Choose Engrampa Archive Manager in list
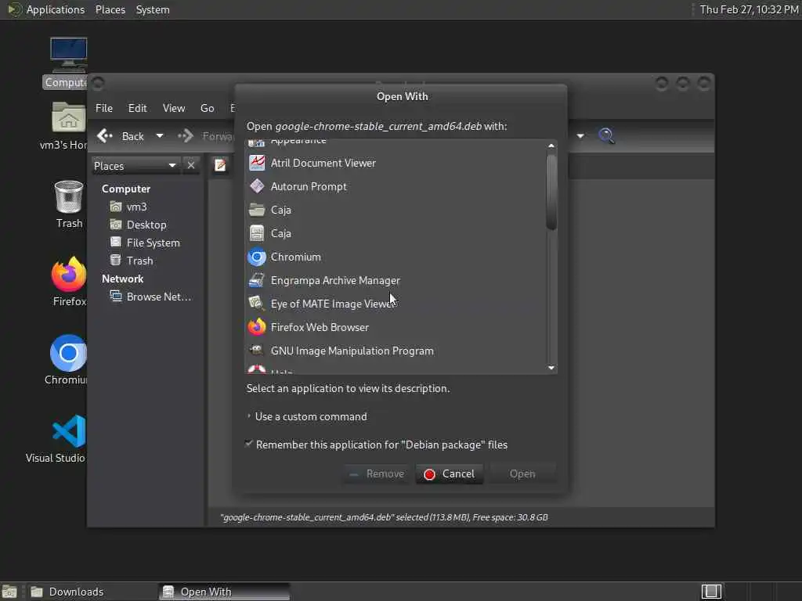This screenshot has width=802, height=601. point(396,281)
